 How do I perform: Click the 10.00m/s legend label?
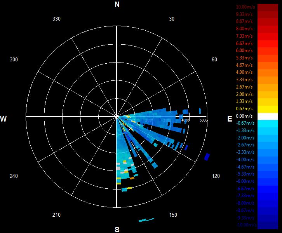(245, 7)
